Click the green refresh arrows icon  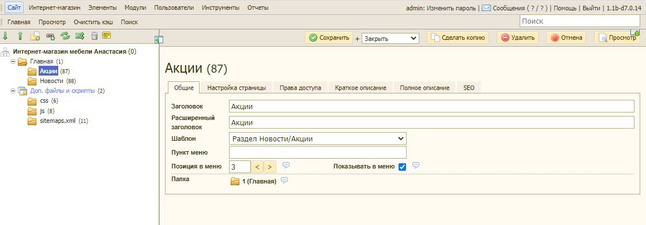click(65, 36)
